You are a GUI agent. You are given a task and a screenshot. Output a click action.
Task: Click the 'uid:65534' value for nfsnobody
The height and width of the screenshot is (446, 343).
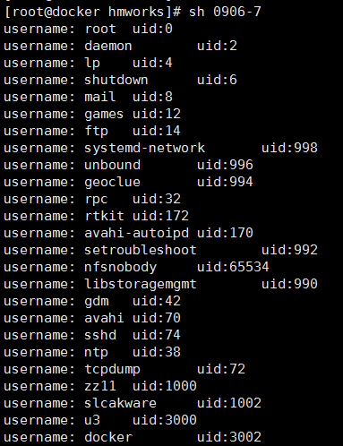[x=233, y=267]
